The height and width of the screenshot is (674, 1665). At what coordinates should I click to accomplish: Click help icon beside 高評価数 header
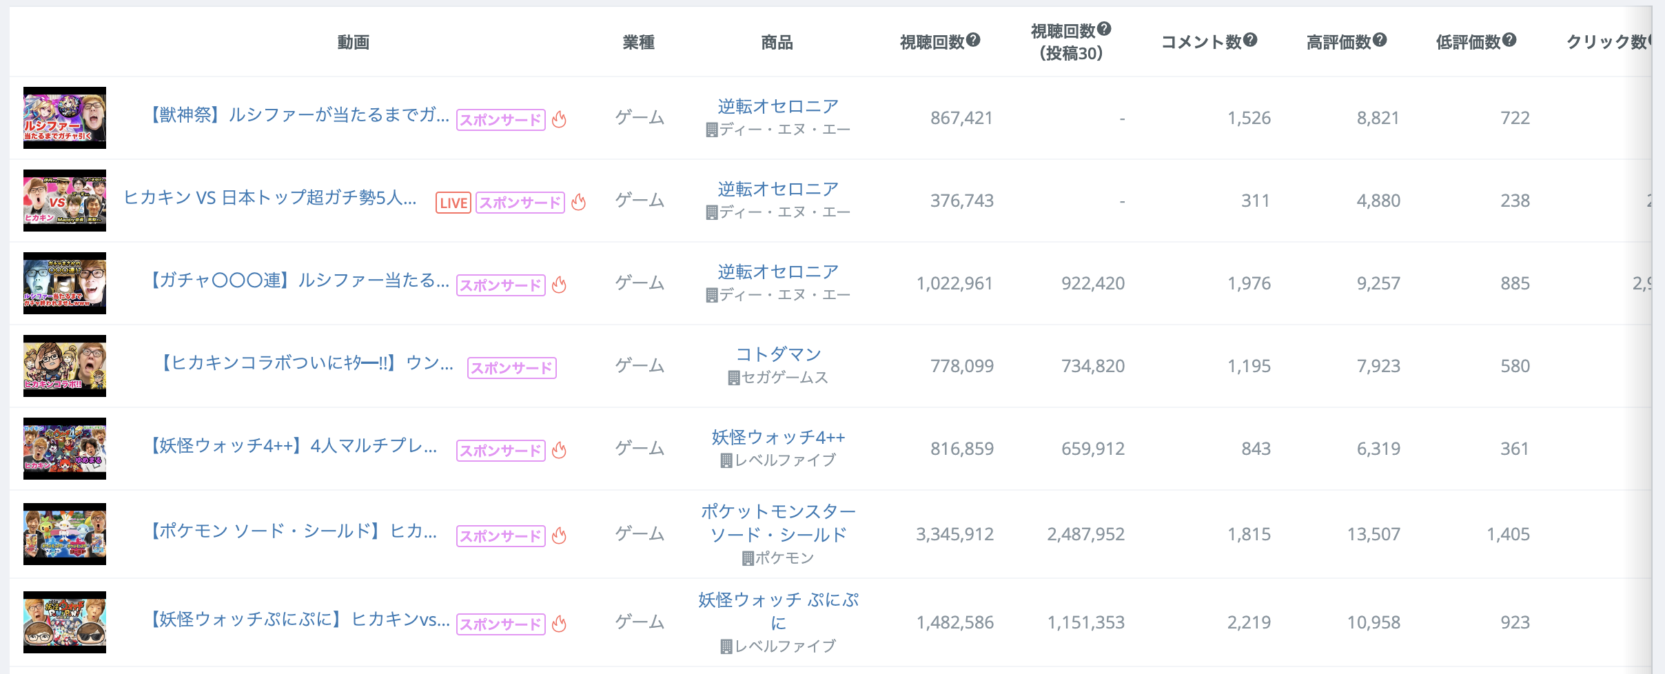tap(1380, 40)
